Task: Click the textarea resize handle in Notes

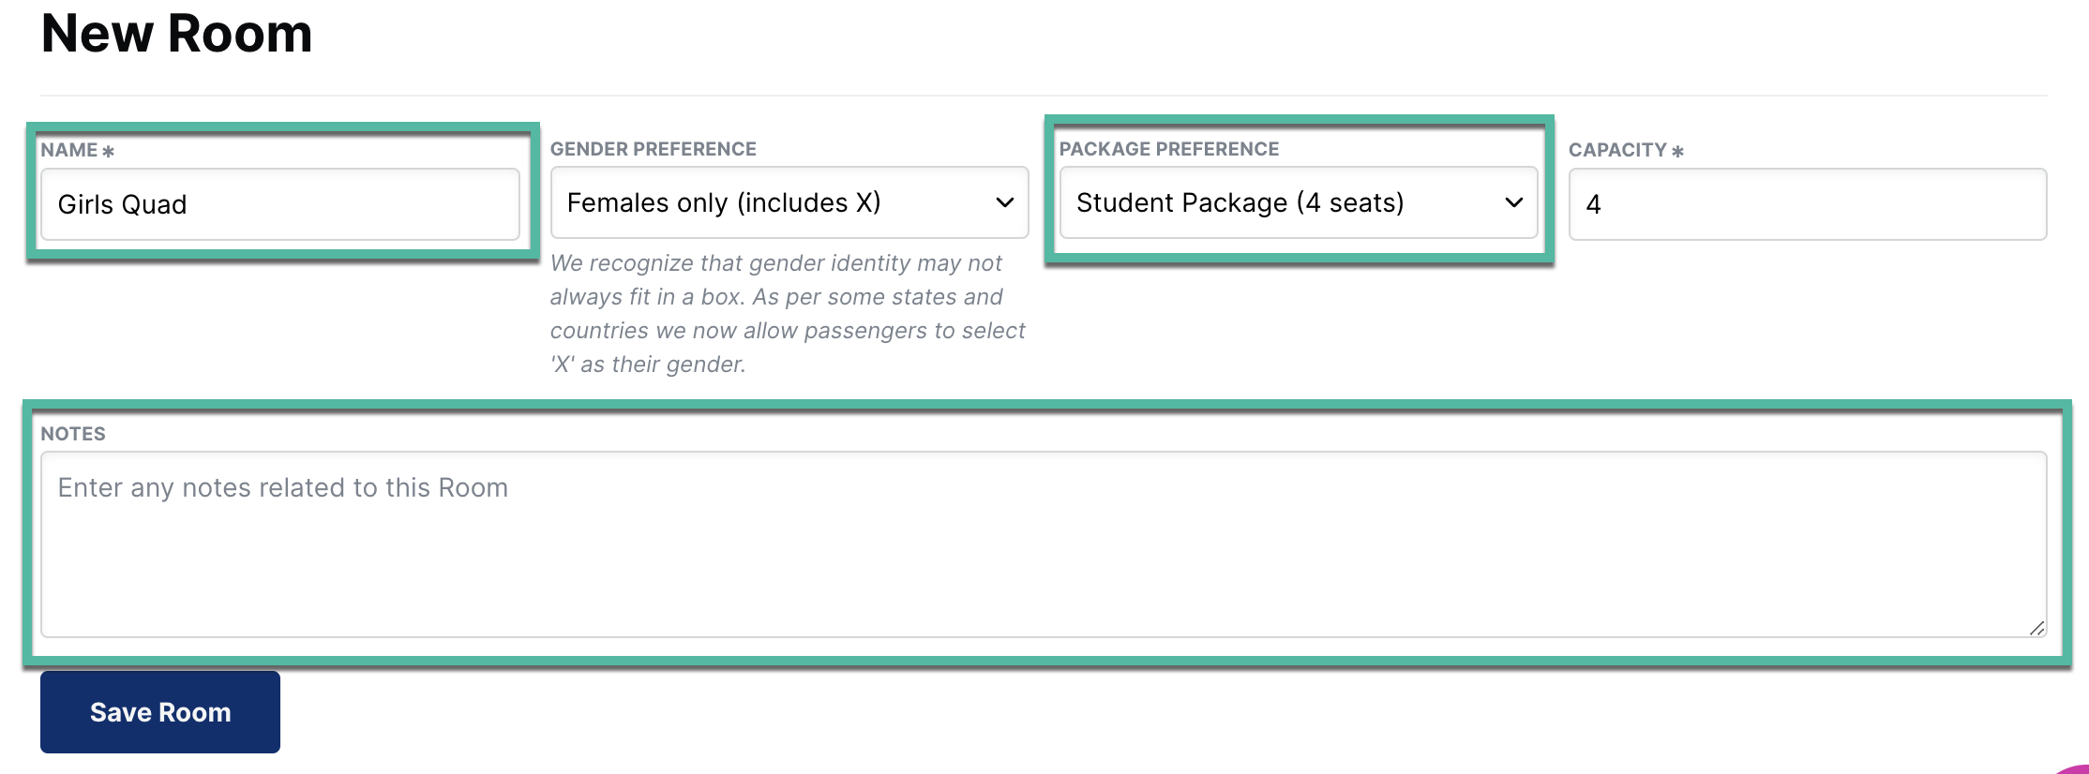Action: point(2036,628)
